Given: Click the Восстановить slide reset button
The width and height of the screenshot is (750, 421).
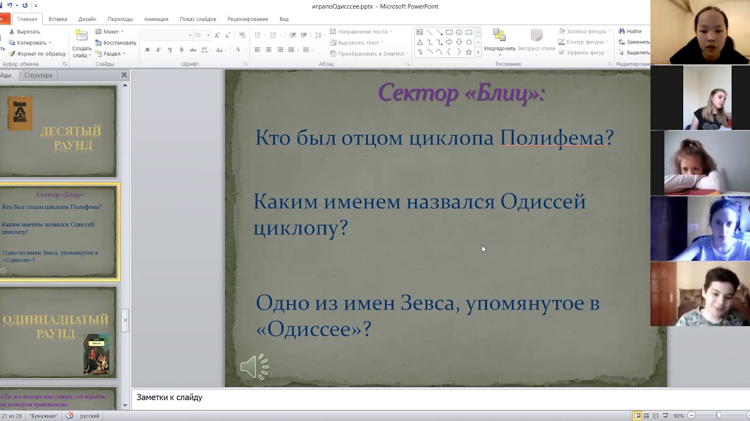Looking at the screenshot, I should (115, 43).
